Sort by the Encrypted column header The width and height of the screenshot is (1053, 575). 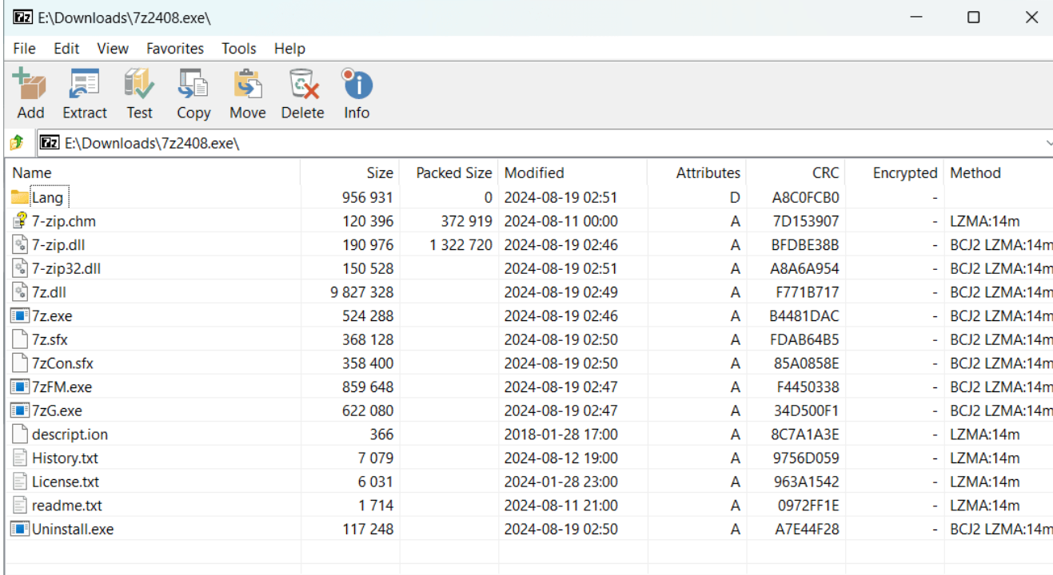(x=895, y=173)
